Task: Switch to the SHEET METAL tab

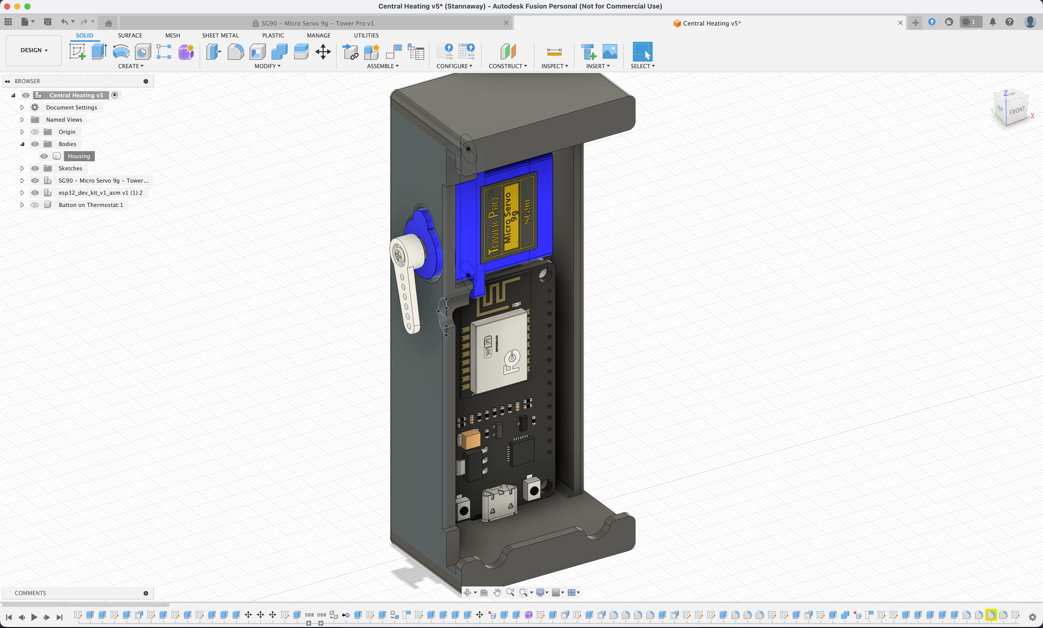Action: (x=220, y=35)
